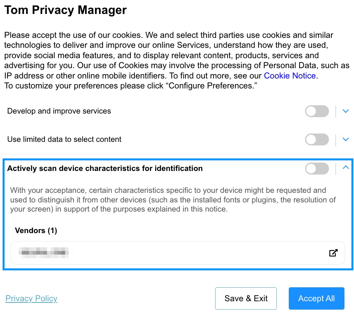
Task: Switch on Actively scan device characteristics toggle
Action: click(317, 169)
